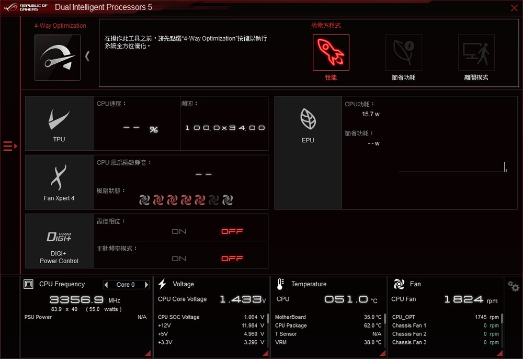Click the frequency value 100.0x34.00
This screenshot has height=359, width=523.
pos(225,128)
